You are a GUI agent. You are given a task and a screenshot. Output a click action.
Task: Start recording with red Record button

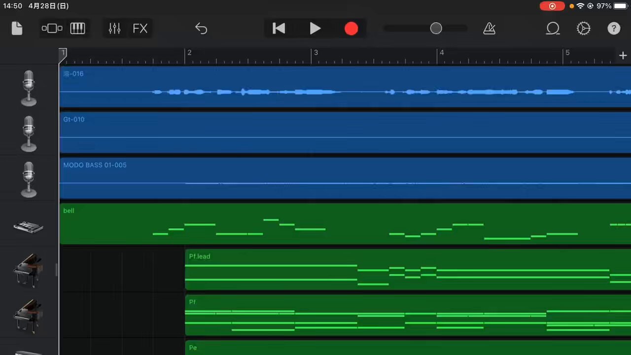coord(351,29)
